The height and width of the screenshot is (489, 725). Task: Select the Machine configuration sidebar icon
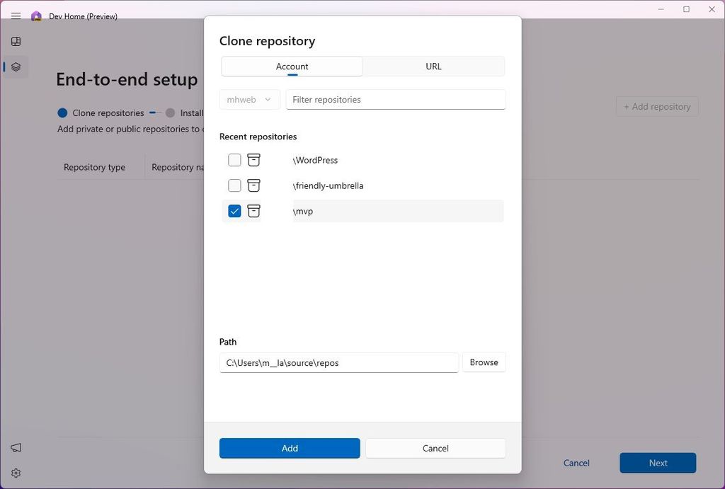click(x=16, y=67)
